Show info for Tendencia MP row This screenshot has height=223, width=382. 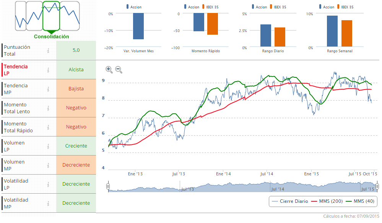(49, 89)
